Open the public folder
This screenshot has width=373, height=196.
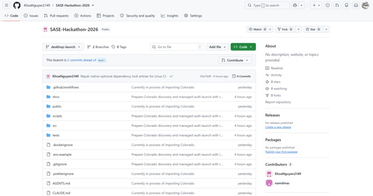coord(57,107)
